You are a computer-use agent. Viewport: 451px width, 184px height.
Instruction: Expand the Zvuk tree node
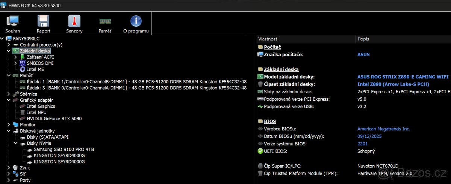[9, 168]
